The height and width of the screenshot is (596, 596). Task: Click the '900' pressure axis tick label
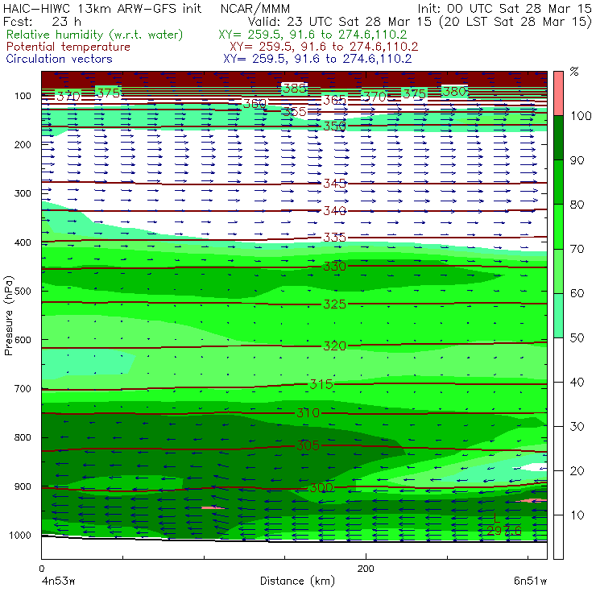click(x=23, y=486)
